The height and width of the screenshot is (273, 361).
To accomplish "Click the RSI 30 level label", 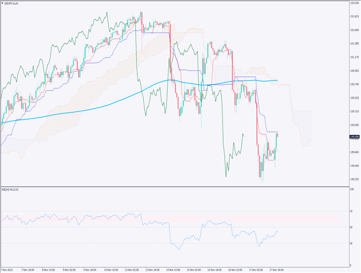I will pyautogui.click(x=351, y=243).
